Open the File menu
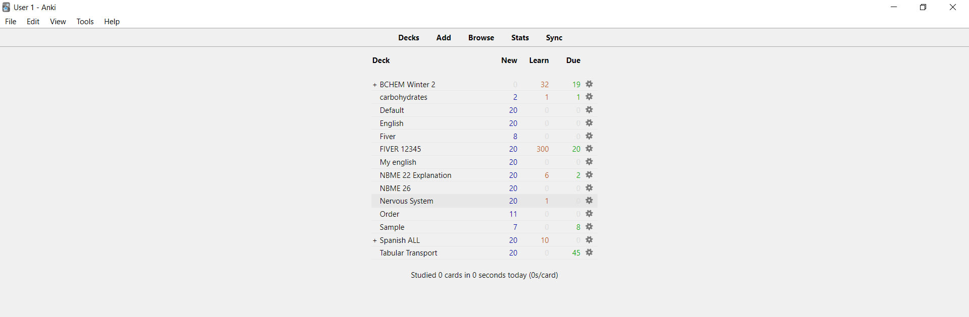The width and height of the screenshot is (969, 317). (x=10, y=22)
